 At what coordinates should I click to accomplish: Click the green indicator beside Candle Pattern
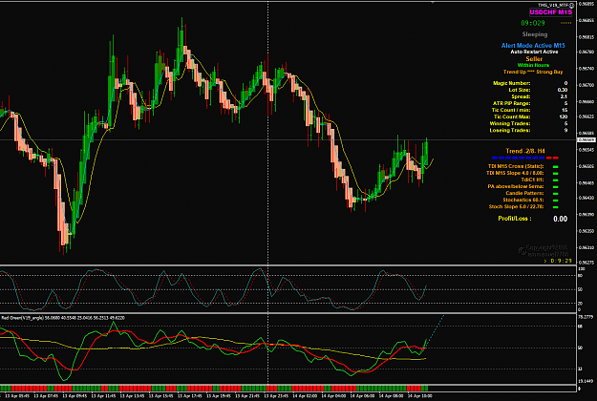click(x=556, y=194)
